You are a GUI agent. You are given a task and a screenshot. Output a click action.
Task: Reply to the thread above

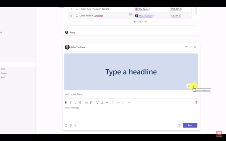tap(72, 32)
